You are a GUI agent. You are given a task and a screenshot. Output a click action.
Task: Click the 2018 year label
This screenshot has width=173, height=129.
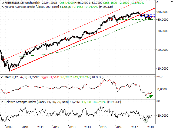coord(150,127)
